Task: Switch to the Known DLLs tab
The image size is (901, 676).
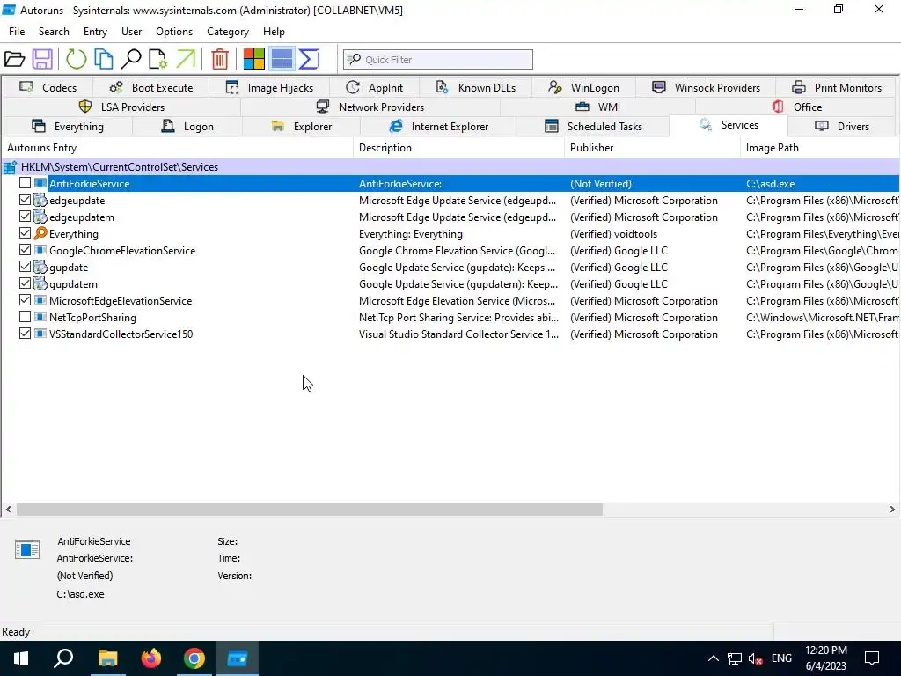Action: click(476, 88)
